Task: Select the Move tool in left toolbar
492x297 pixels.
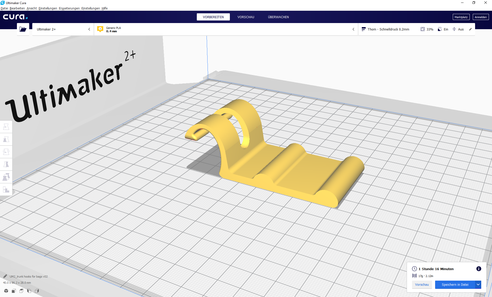Action: 6,127
